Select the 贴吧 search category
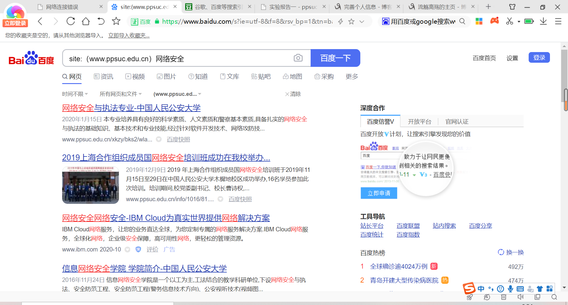Screen dimensions: 568x305 coord(261,77)
